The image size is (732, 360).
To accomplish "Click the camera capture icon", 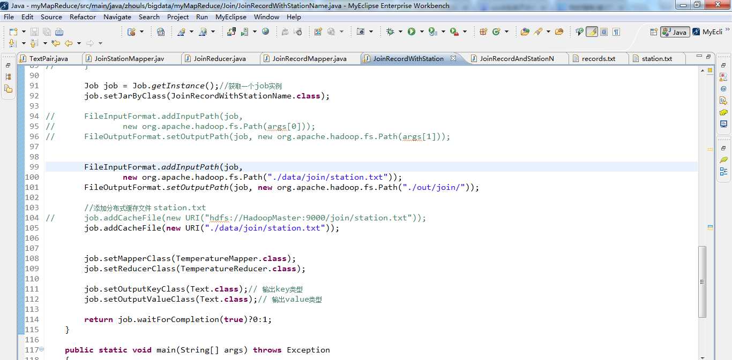I will [x=361, y=32].
